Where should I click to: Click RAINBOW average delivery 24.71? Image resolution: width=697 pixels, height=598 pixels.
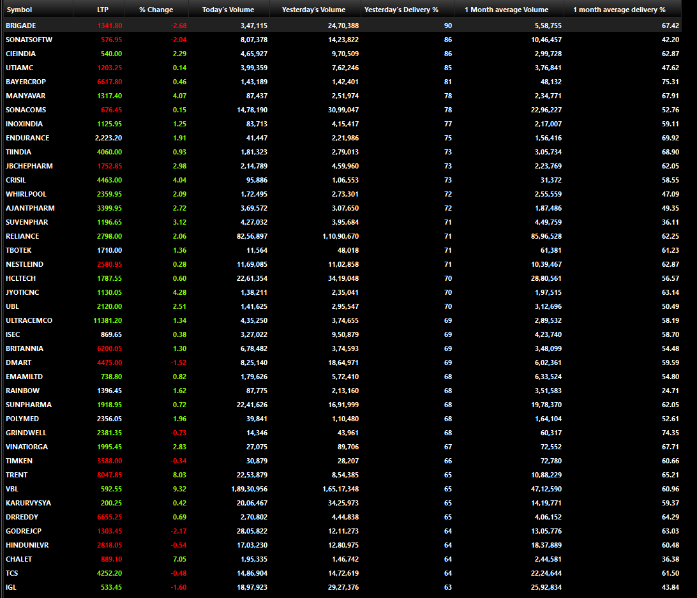[x=670, y=391]
